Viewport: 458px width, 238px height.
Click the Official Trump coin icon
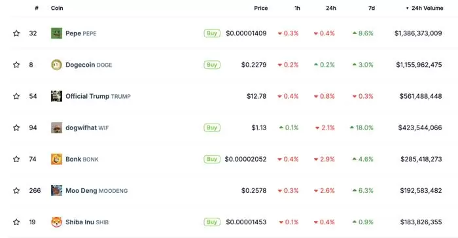coord(56,96)
